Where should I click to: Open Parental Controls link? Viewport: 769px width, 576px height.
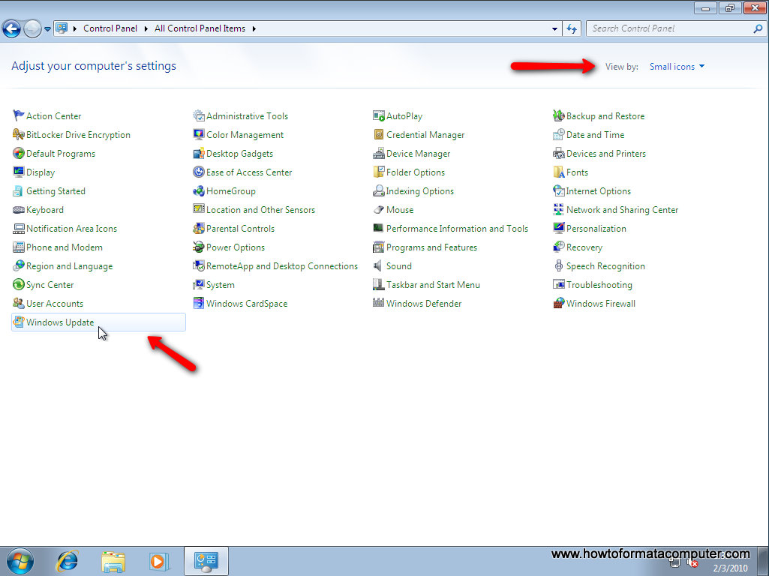pyautogui.click(x=240, y=229)
